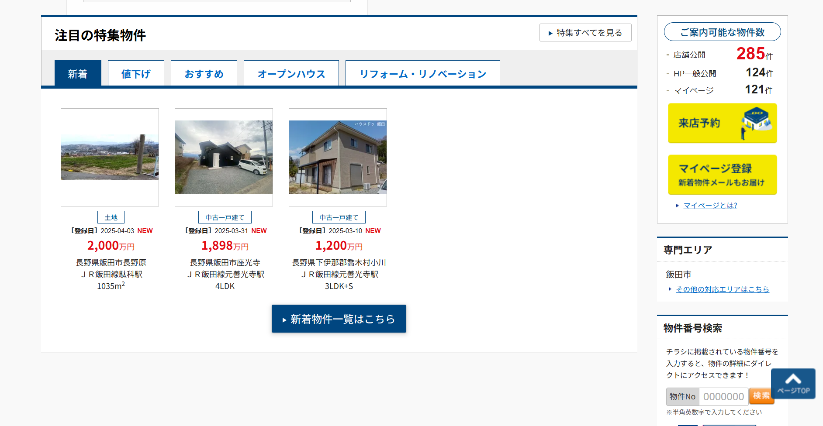
Task: Click the ご案内可能な物件数 heading badge
Action: tap(723, 32)
